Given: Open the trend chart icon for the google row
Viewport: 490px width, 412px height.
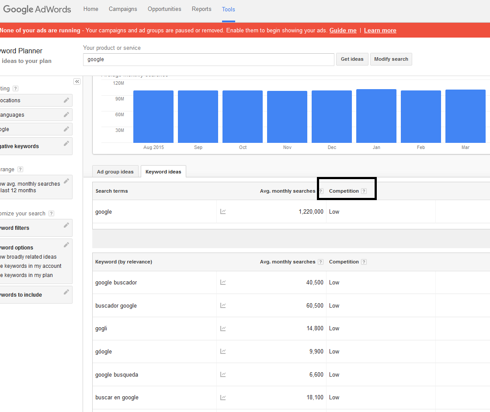Looking at the screenshot, I should 223,211.
